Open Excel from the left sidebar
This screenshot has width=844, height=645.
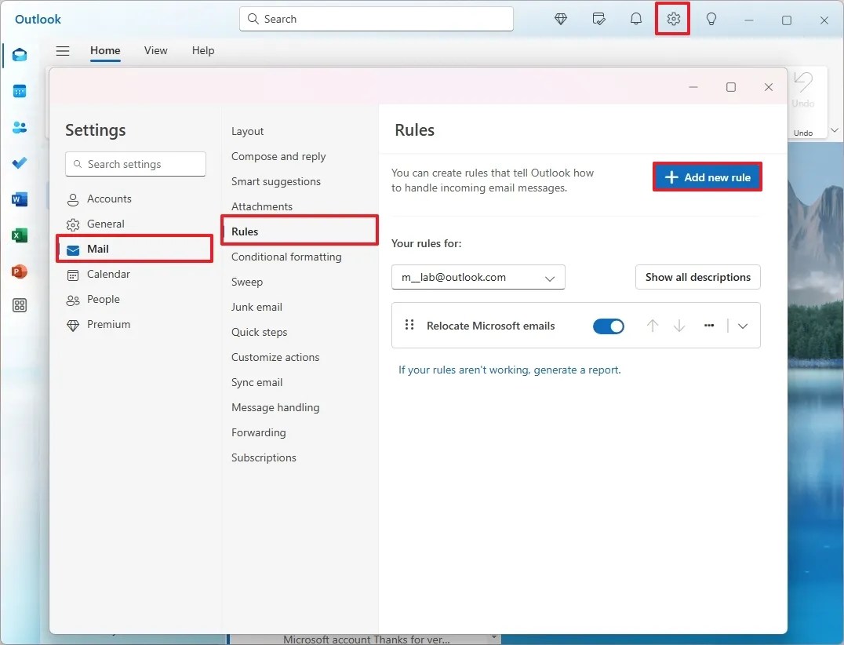(x=19, y=235)
